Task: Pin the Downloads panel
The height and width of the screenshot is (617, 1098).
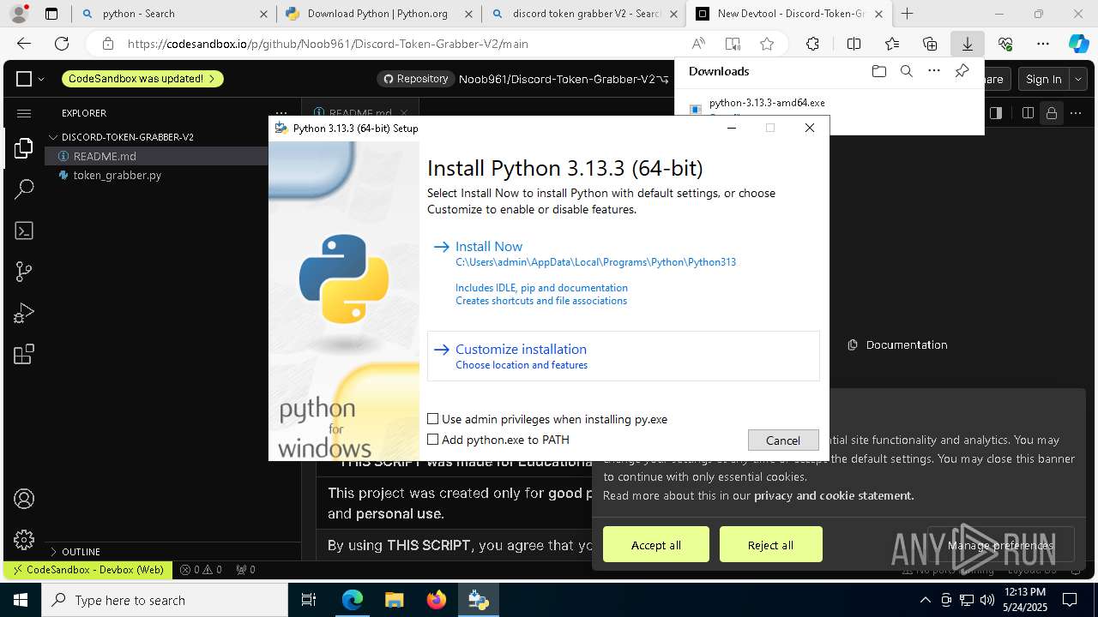Action: pos(962,71)
